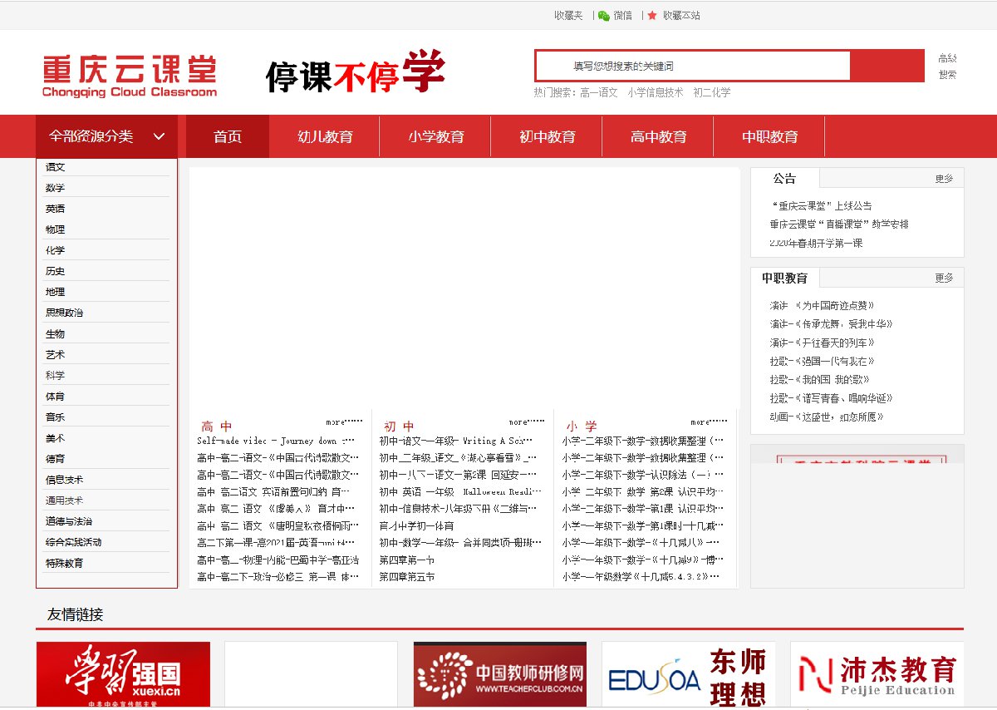Switch to the 小学教育 navigation tab
The width and height of the screenshot is (997, 710).
coord(435,137)
